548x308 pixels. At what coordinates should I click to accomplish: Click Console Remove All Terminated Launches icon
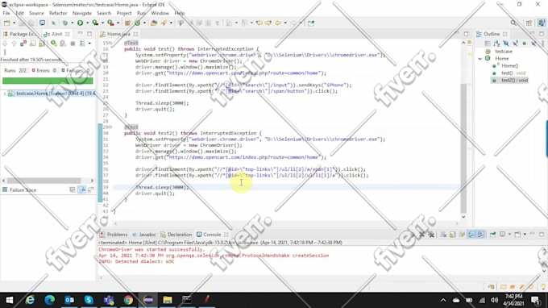(432, 235)
